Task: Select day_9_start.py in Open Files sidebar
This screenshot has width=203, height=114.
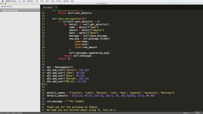Action: point(20,10)
